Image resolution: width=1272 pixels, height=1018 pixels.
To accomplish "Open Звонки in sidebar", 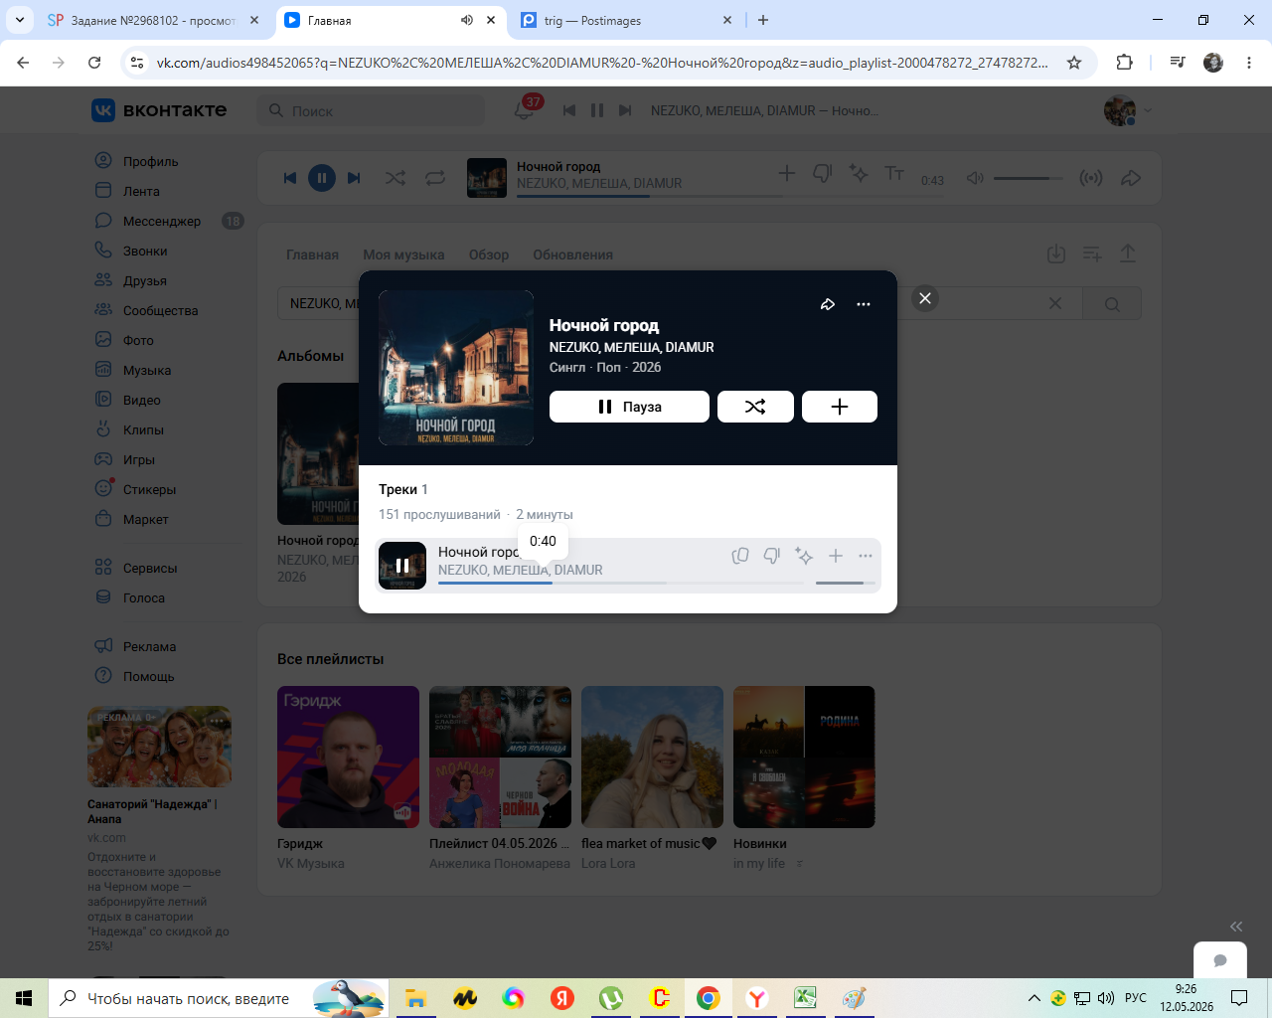I will [x=144, y=251].
